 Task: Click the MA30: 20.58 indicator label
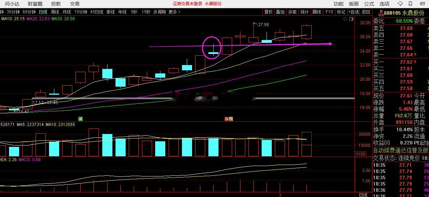click(x=63, y=19)
